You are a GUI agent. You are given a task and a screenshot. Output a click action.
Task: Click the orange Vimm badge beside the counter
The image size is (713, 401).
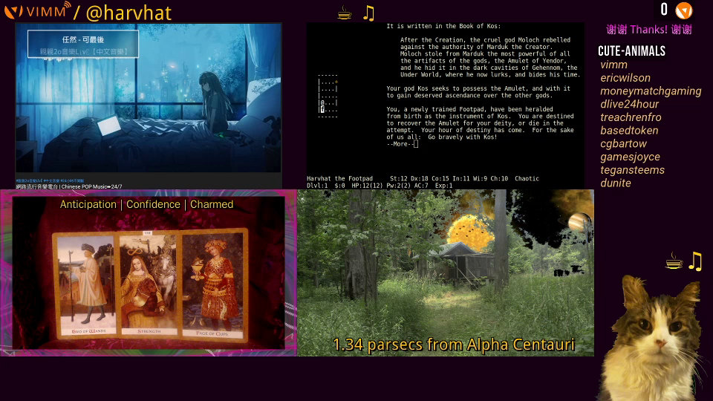pos(684,10)
